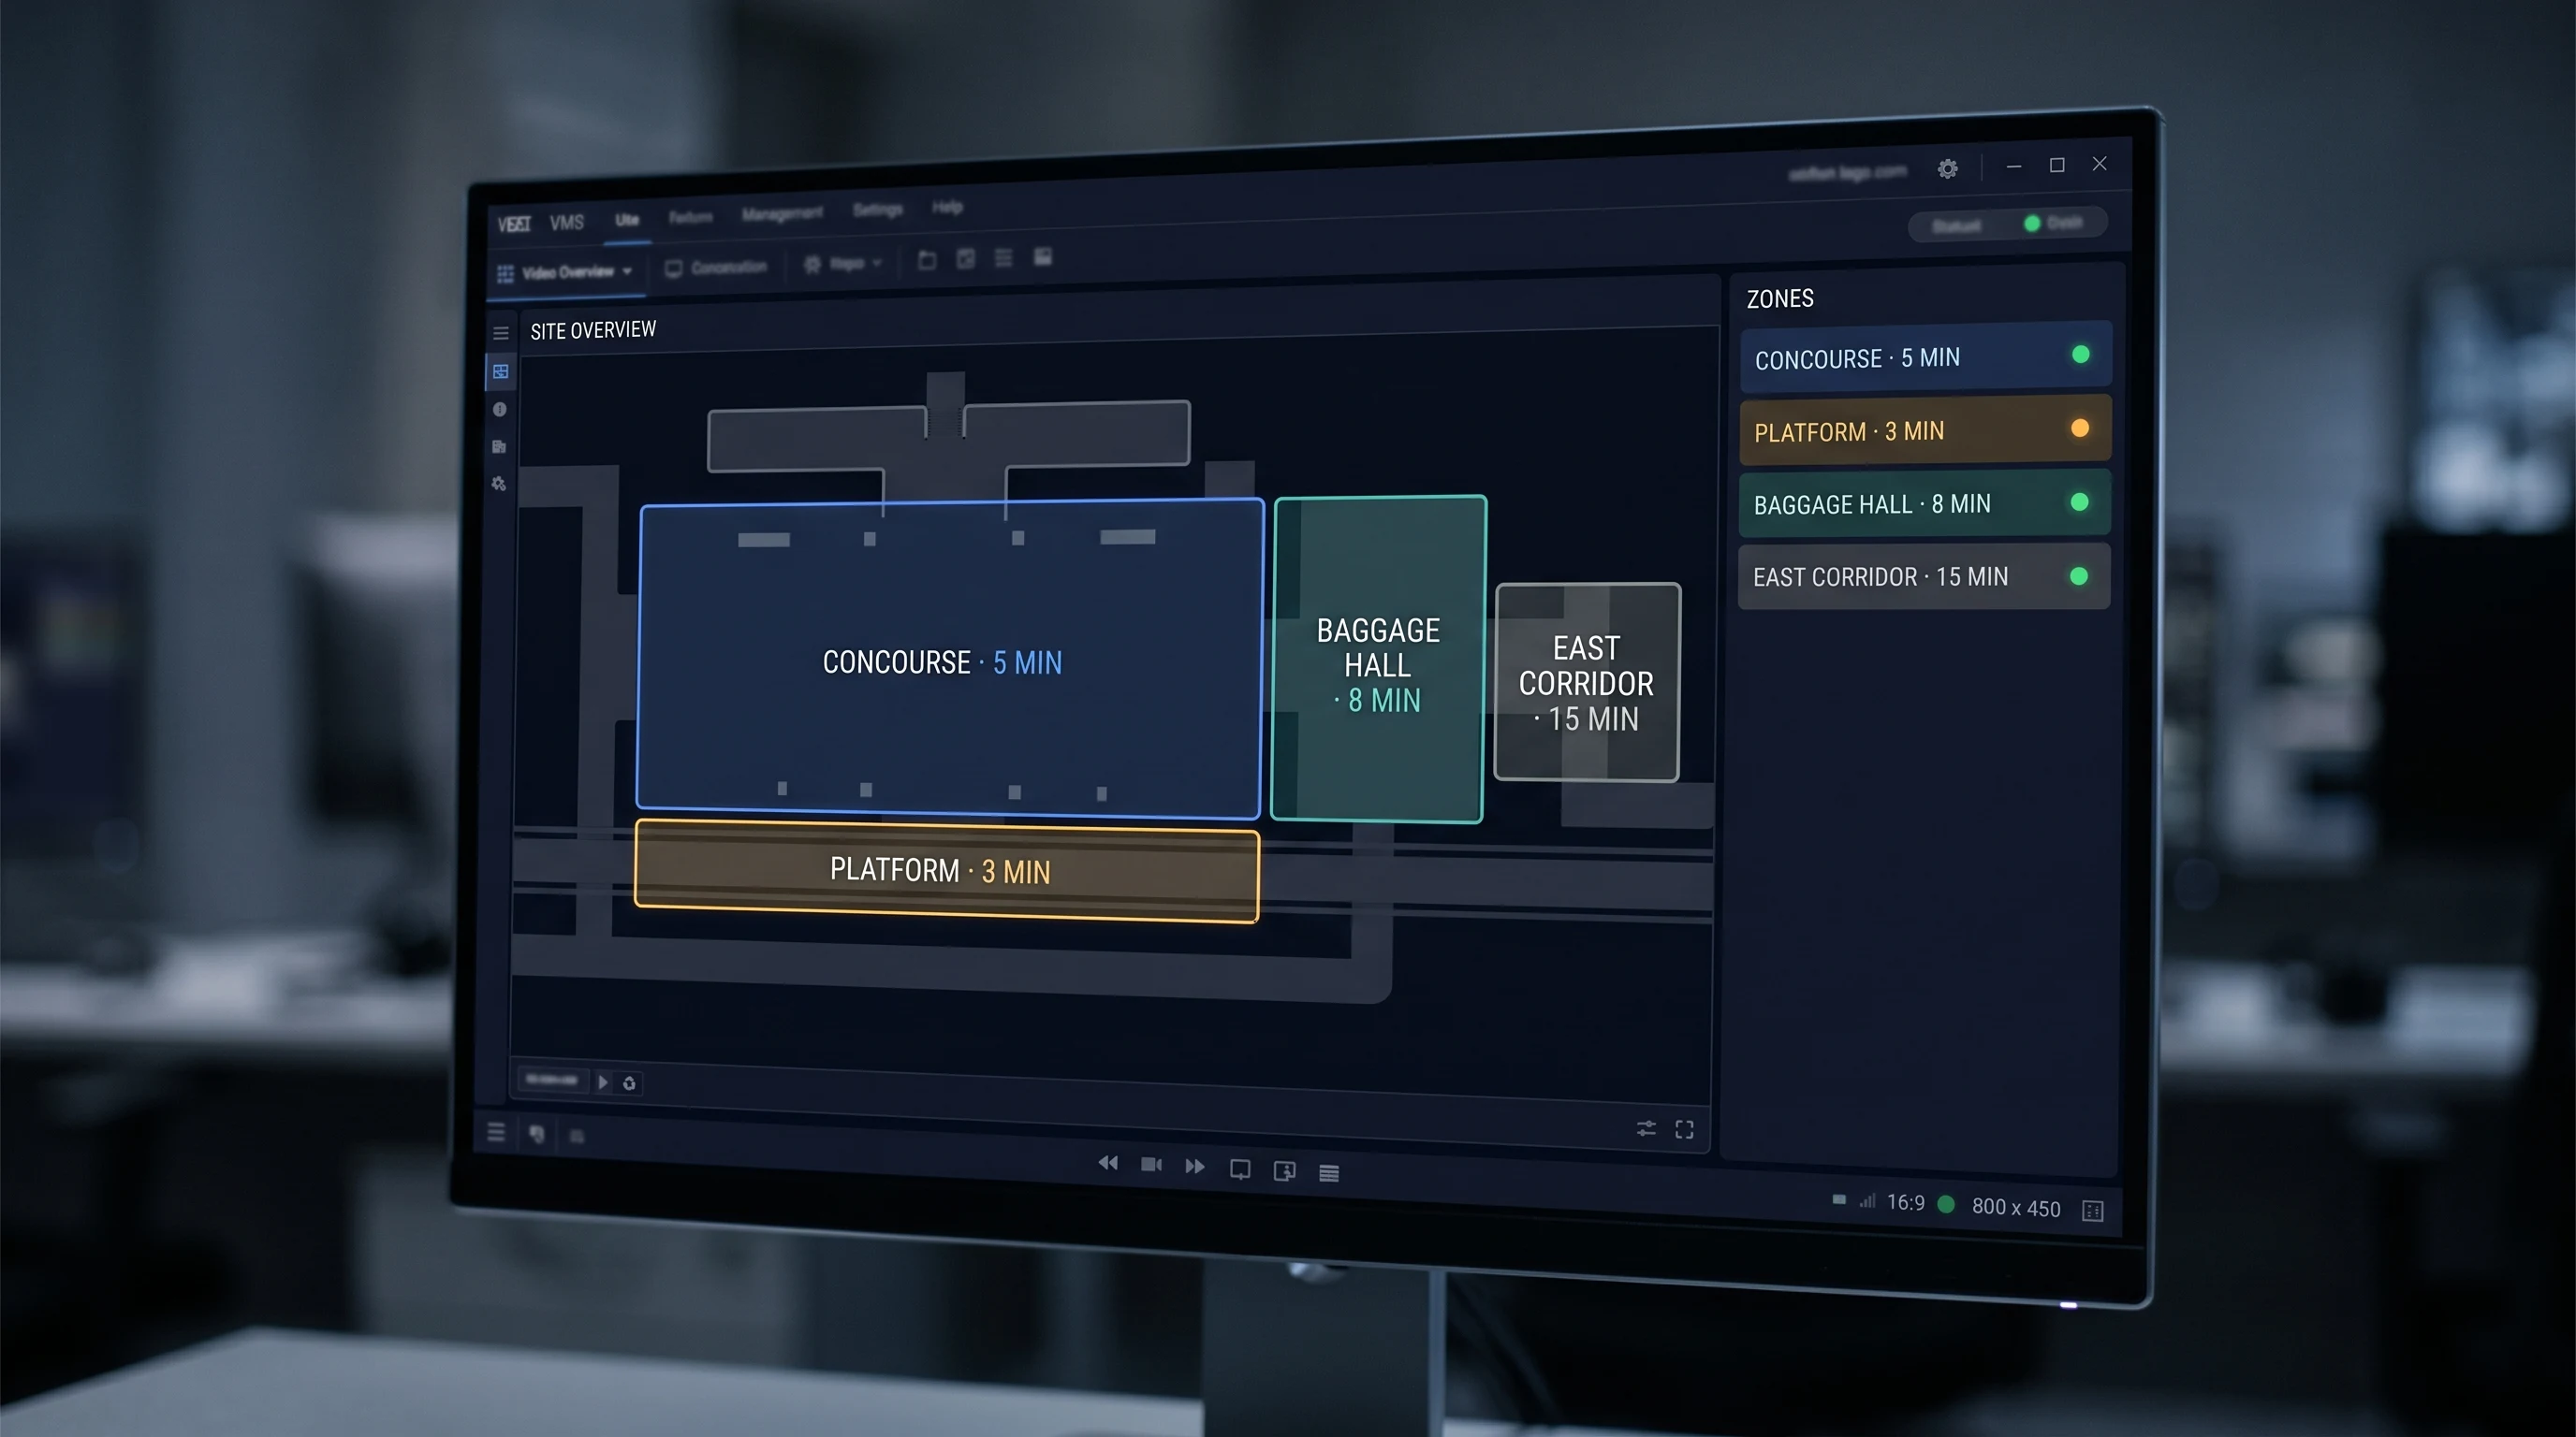Open the sidebar gear settings icon
This screenshot has height=1437, width=2576.
pos(499,484)
